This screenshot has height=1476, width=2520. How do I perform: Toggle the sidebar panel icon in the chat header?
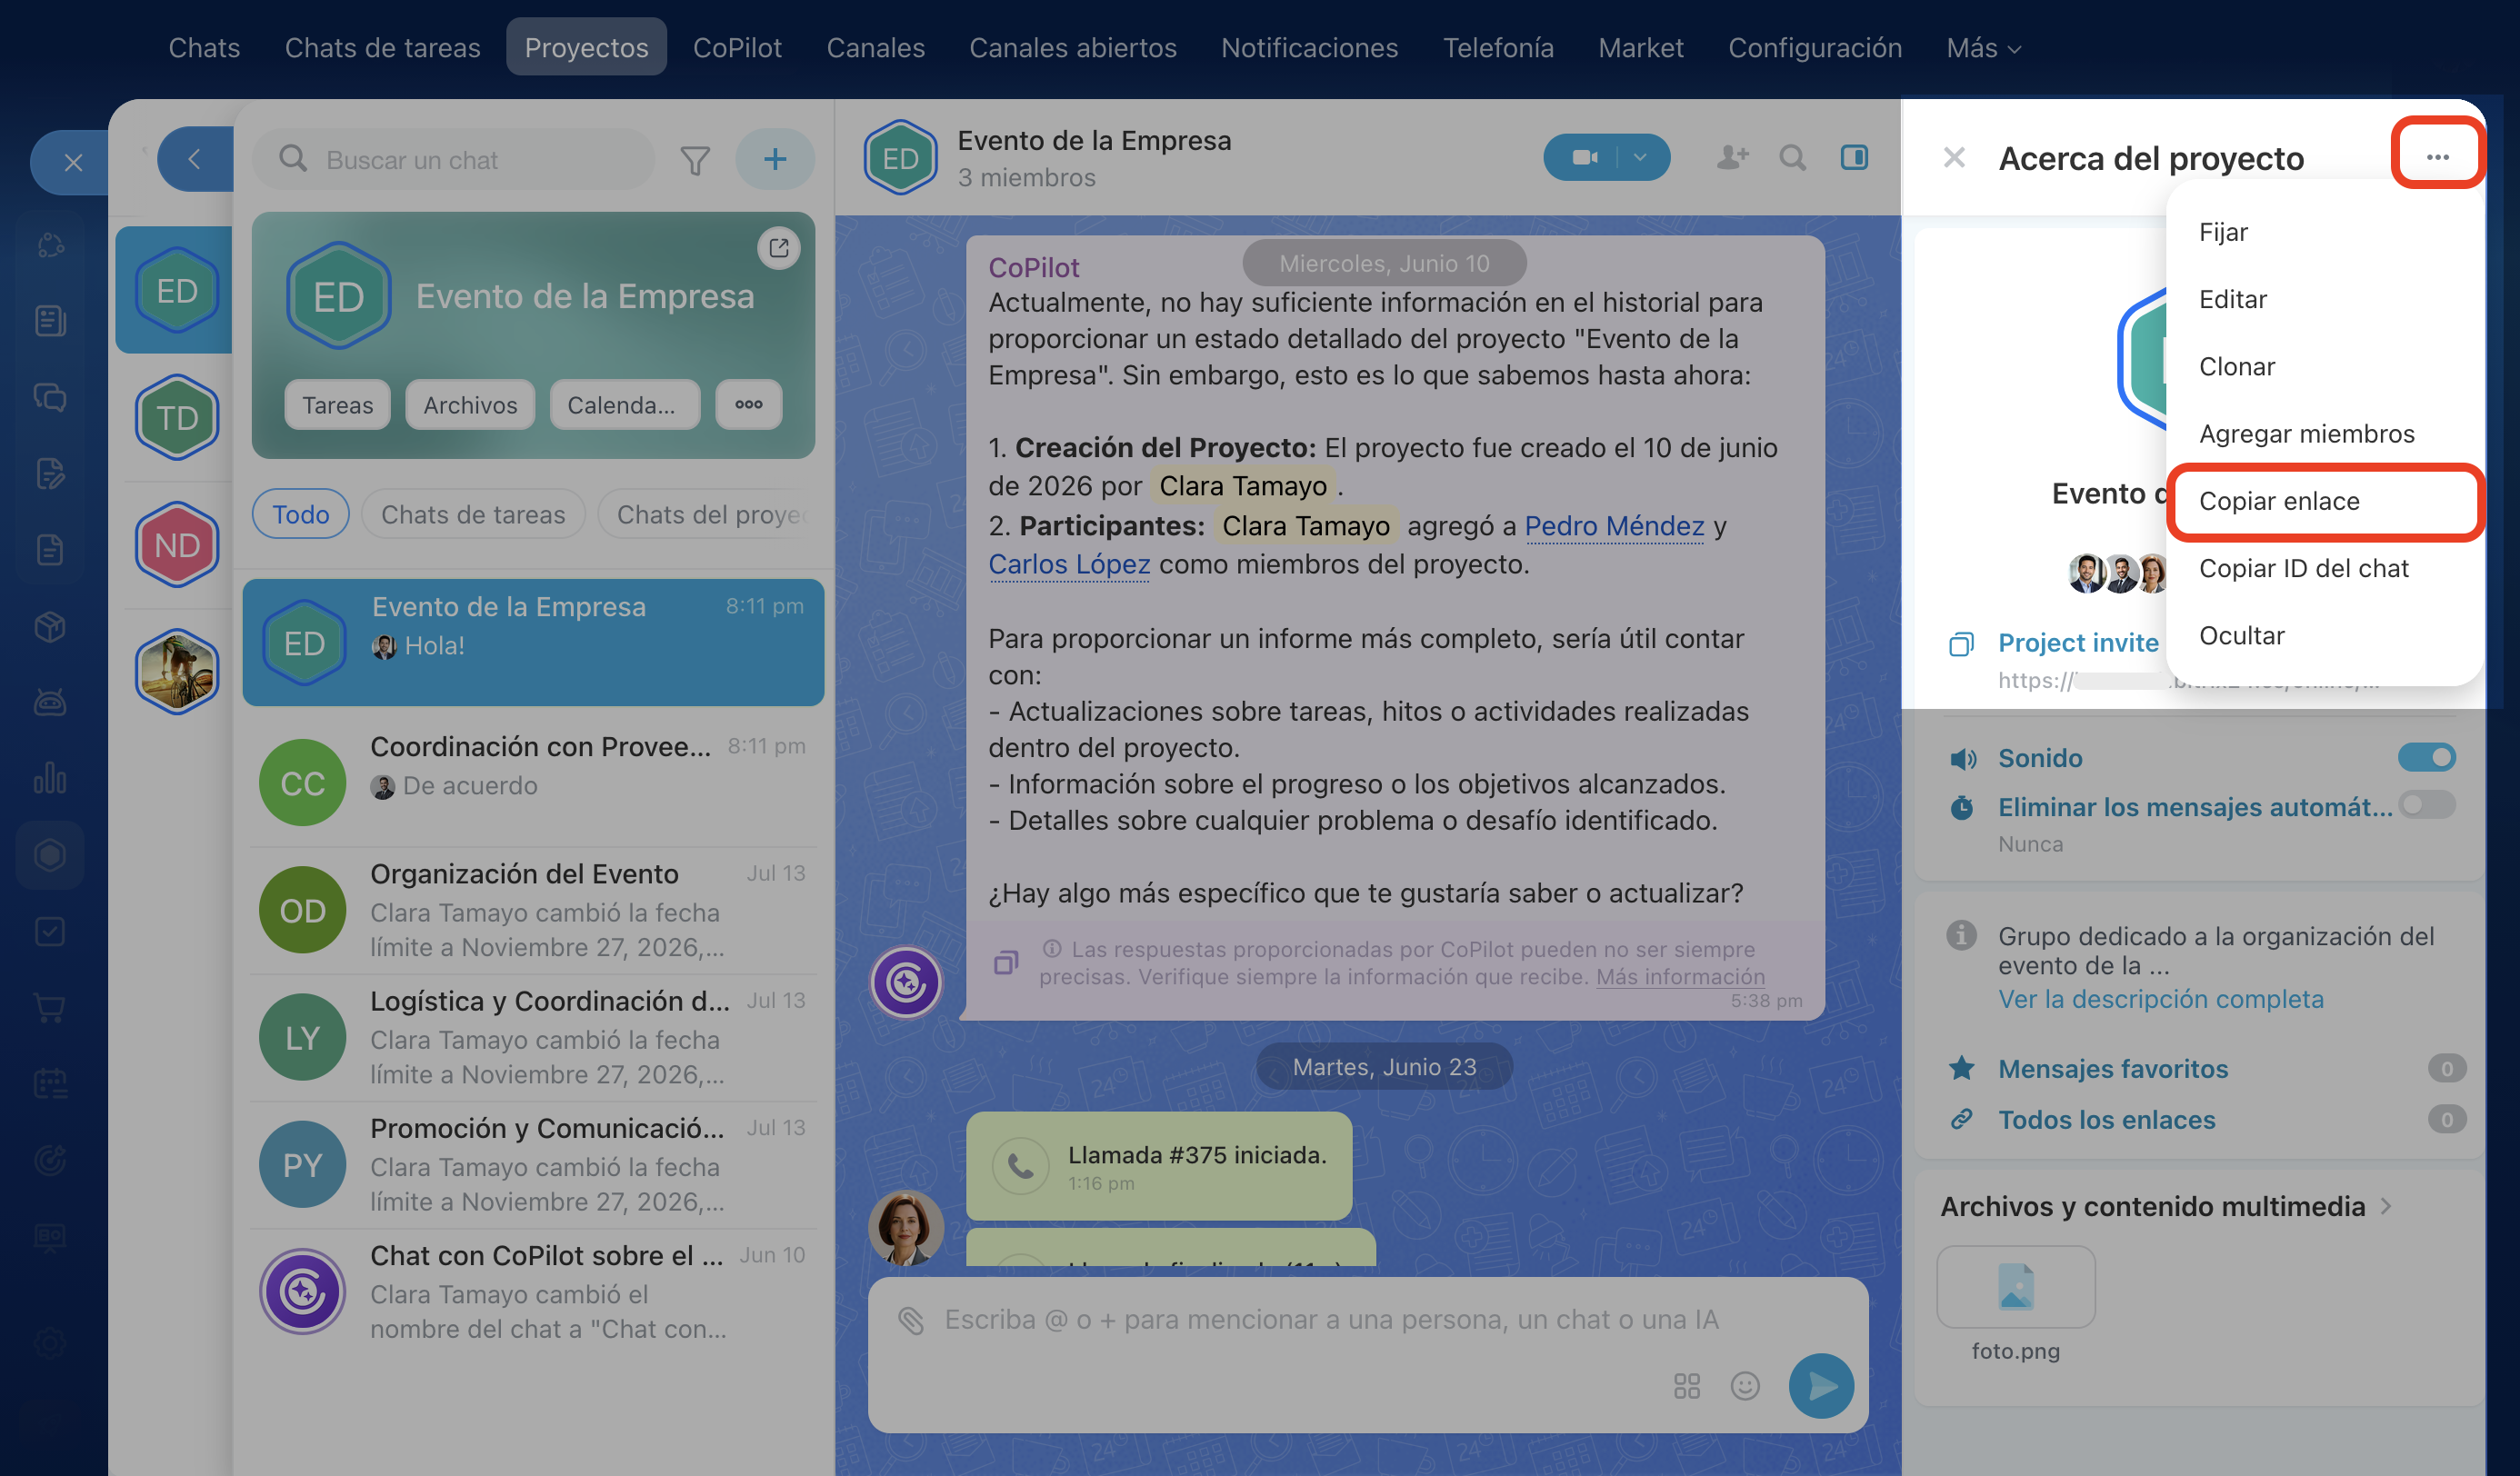[1855, 157]
